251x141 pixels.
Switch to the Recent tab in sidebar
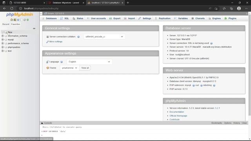click(x=6, y=24)
